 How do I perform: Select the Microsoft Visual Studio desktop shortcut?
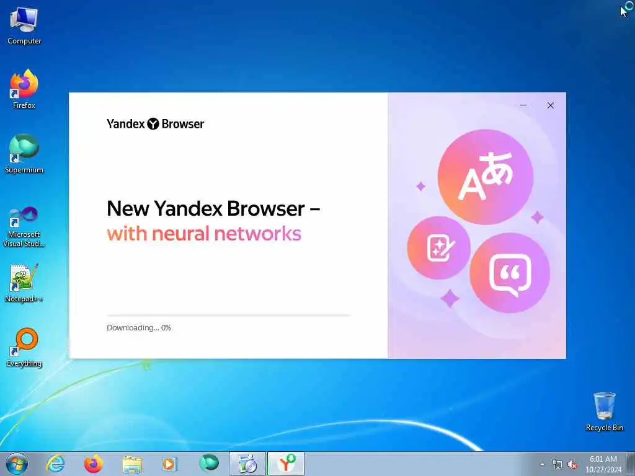tap(24, 227)
